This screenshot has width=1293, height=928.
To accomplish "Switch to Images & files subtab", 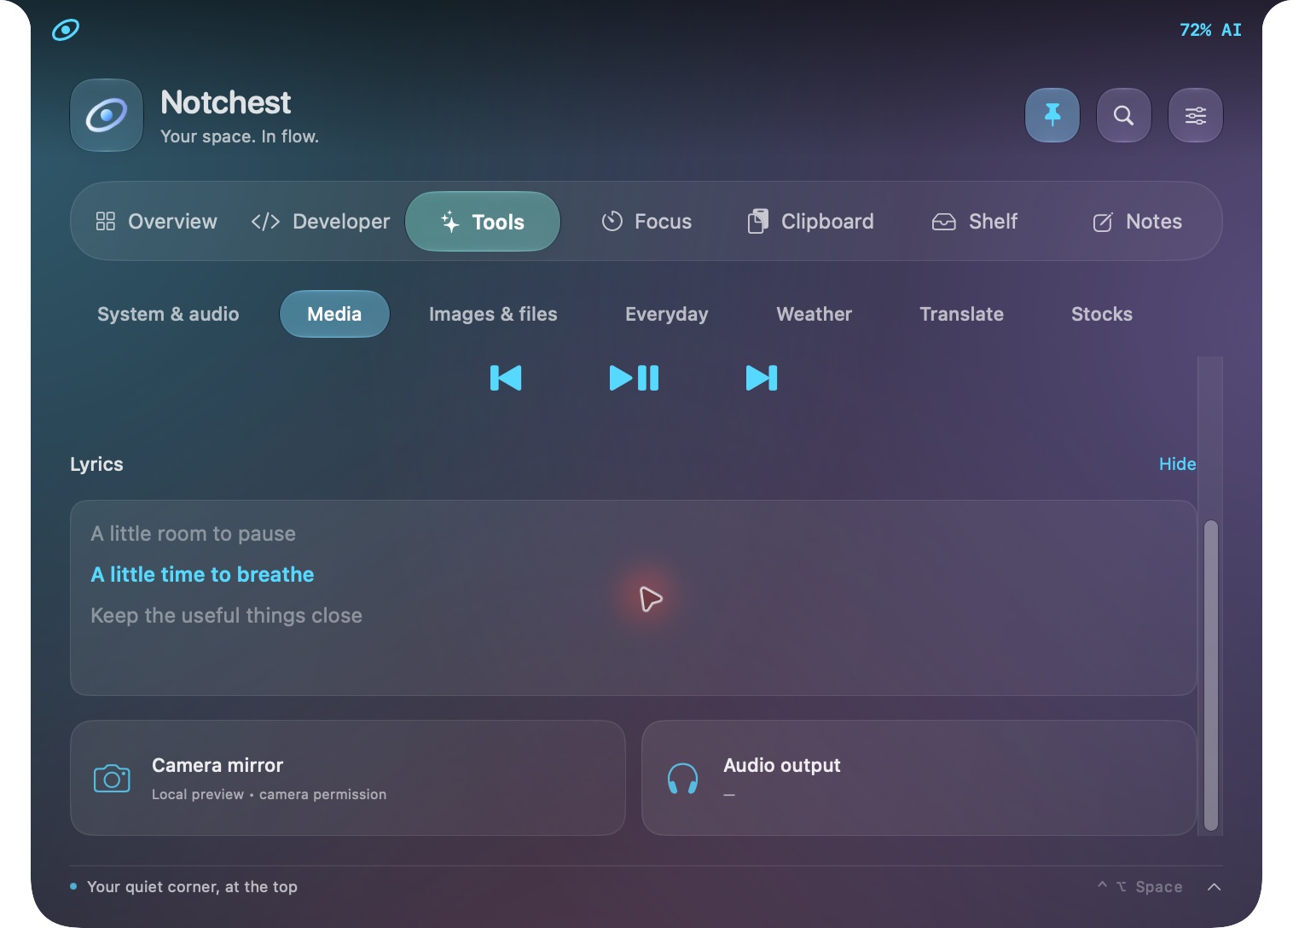I will click(x=493, y=314).
